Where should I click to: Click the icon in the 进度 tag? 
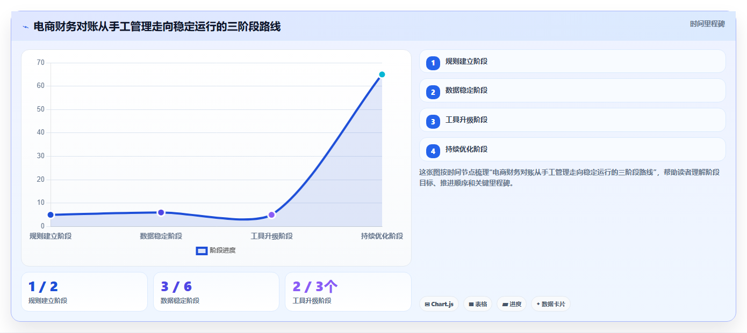pos(505,305)
